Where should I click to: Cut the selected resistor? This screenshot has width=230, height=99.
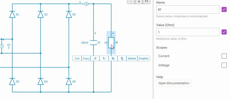pyautogui.click(x=77, y=58)
